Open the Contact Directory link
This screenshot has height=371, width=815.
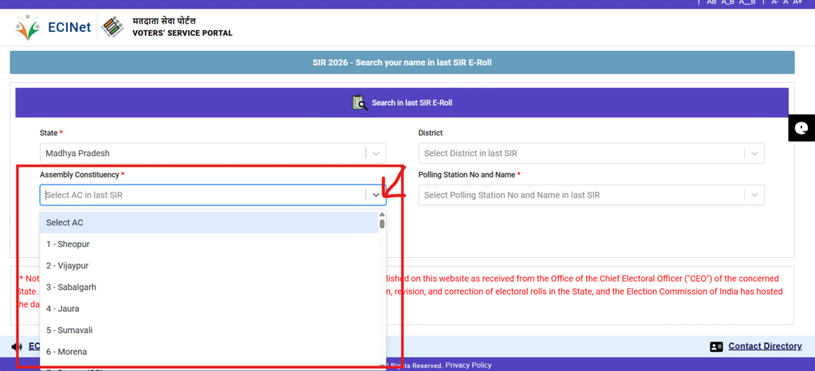point(765,346)
